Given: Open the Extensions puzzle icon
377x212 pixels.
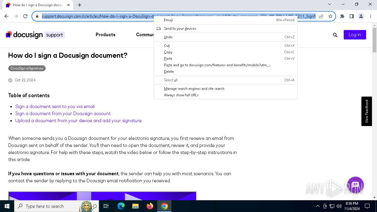Looking at the screenshot, I should click(x=342, y=16).
